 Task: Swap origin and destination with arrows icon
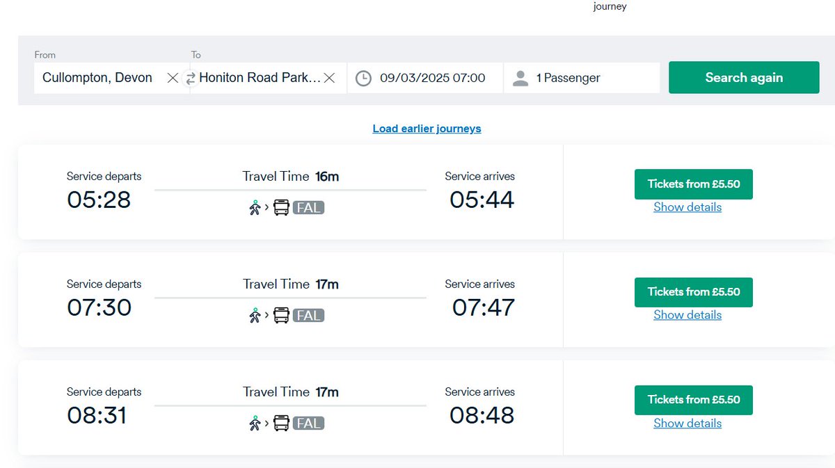coord(191,79)
